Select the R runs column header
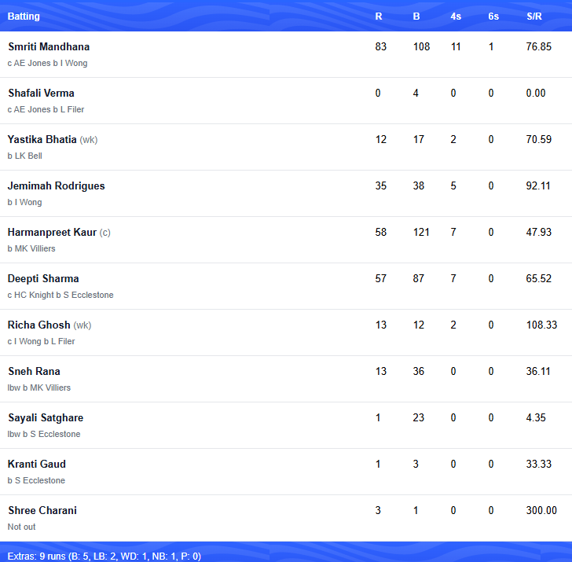 [379, 16]
